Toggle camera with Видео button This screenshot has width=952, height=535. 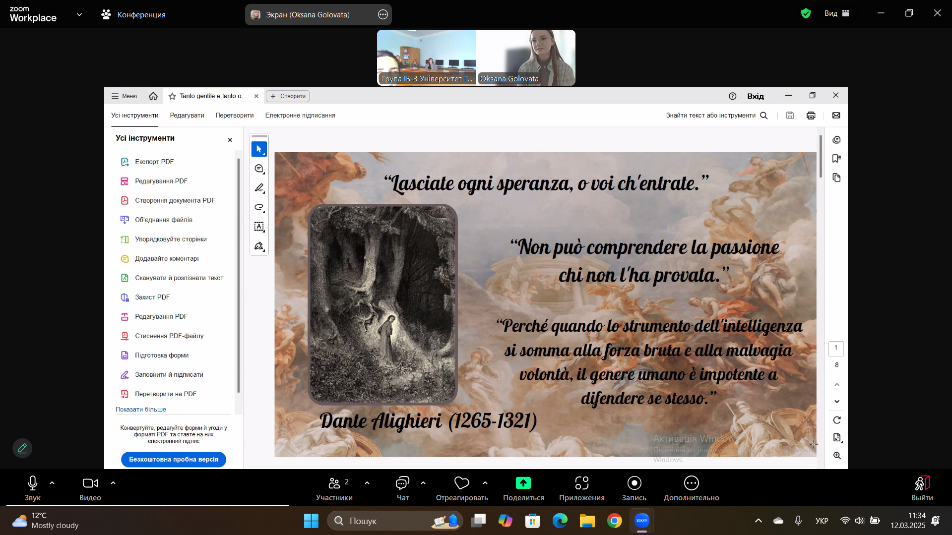[90, 488]
